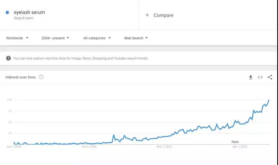This screenshot has width=278, height=165.
Task: Open the embed code icon
Action: click(260, 77)
